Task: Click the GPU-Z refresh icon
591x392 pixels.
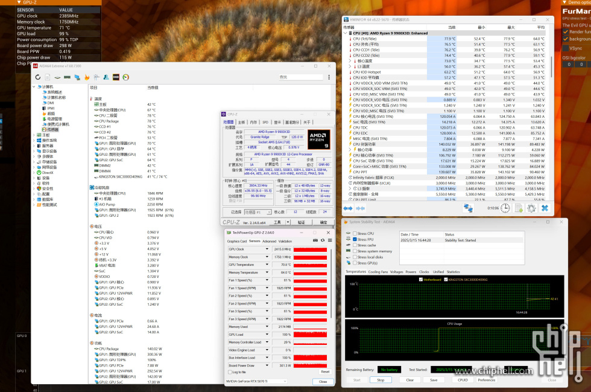Action: 323,240
